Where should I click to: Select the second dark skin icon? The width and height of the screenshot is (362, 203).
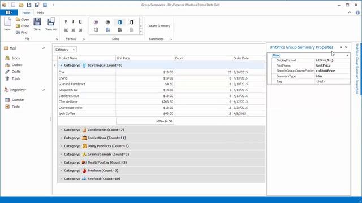click(x=107, y=23)
